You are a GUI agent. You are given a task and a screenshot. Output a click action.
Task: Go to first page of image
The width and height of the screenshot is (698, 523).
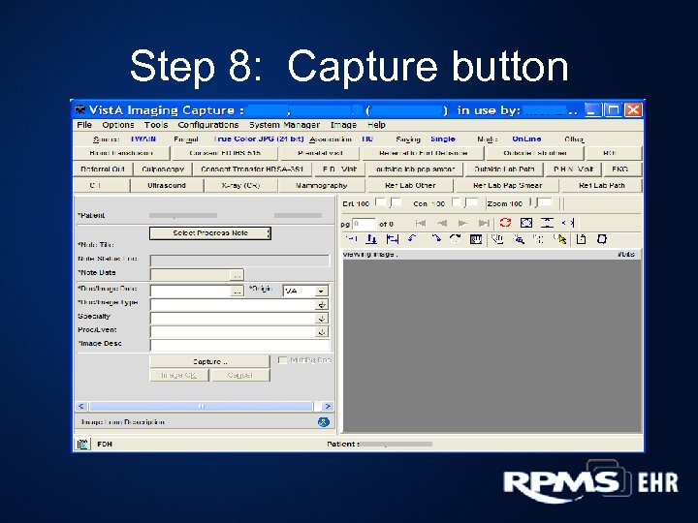click(x=420, y=224)
